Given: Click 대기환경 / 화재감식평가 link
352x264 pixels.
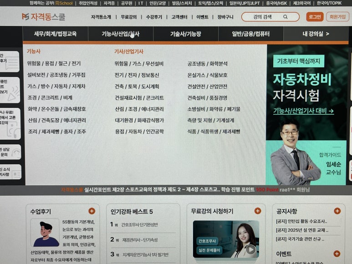Looking at the screenshot, I should (x=139, y=120).
